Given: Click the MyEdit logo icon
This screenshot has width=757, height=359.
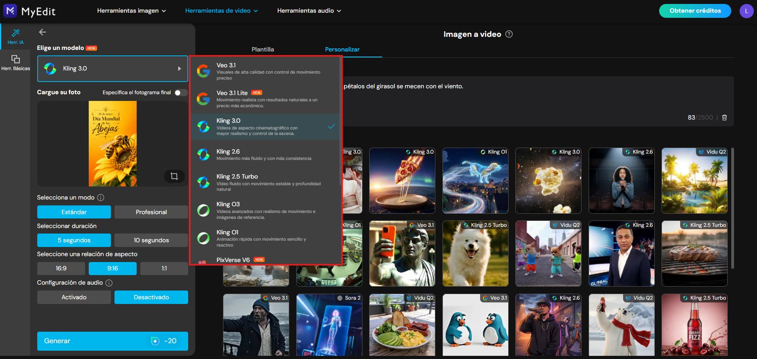Looking at the screenshot, I should (10, 11).
